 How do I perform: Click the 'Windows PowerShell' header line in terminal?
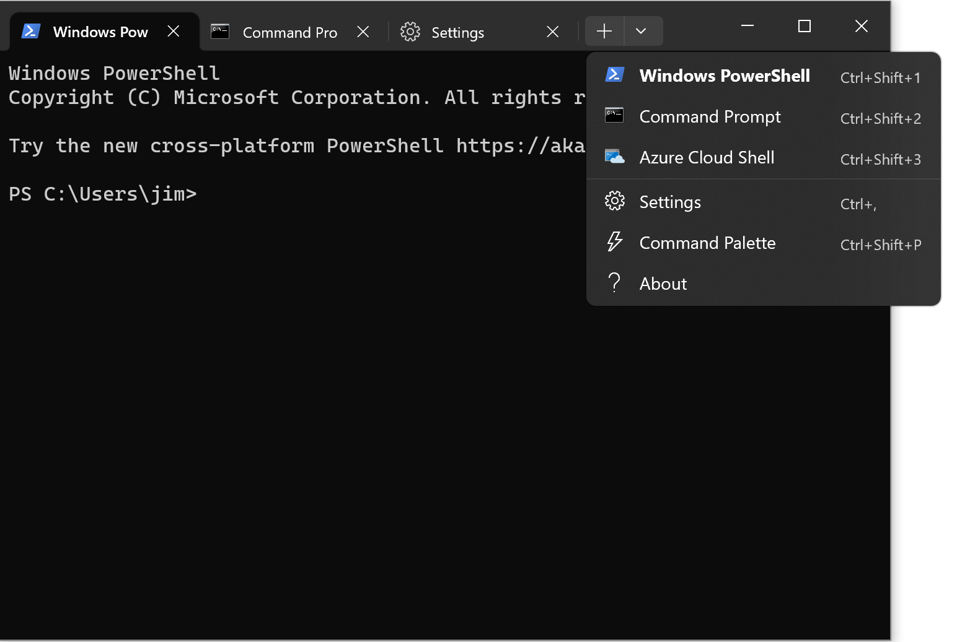coord(114,73)
